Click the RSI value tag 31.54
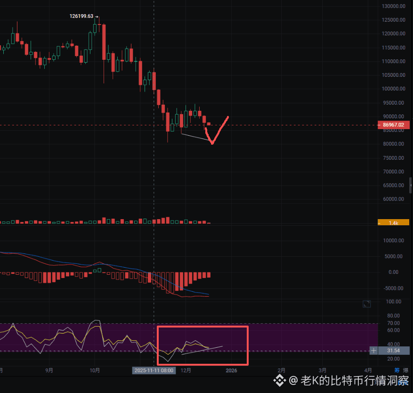Image resolution: width=413 pixels, height=393 pixels. point(394,351)
